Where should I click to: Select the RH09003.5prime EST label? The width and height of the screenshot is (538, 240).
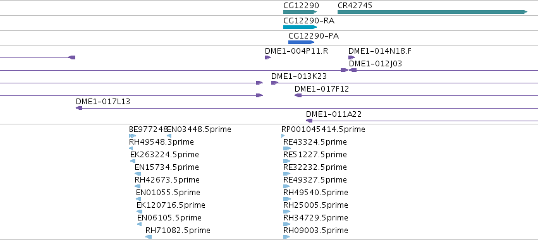click(315, 231)
